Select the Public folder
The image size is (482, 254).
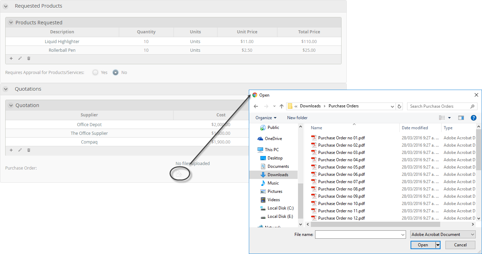pos(270,128)
